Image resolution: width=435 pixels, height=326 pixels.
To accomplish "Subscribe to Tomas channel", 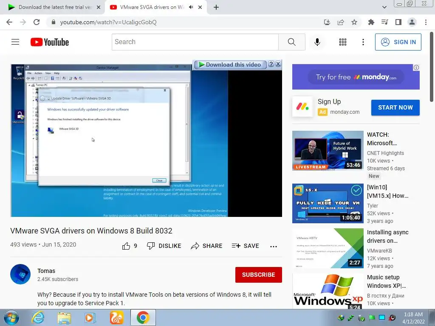I will (258, 275).
